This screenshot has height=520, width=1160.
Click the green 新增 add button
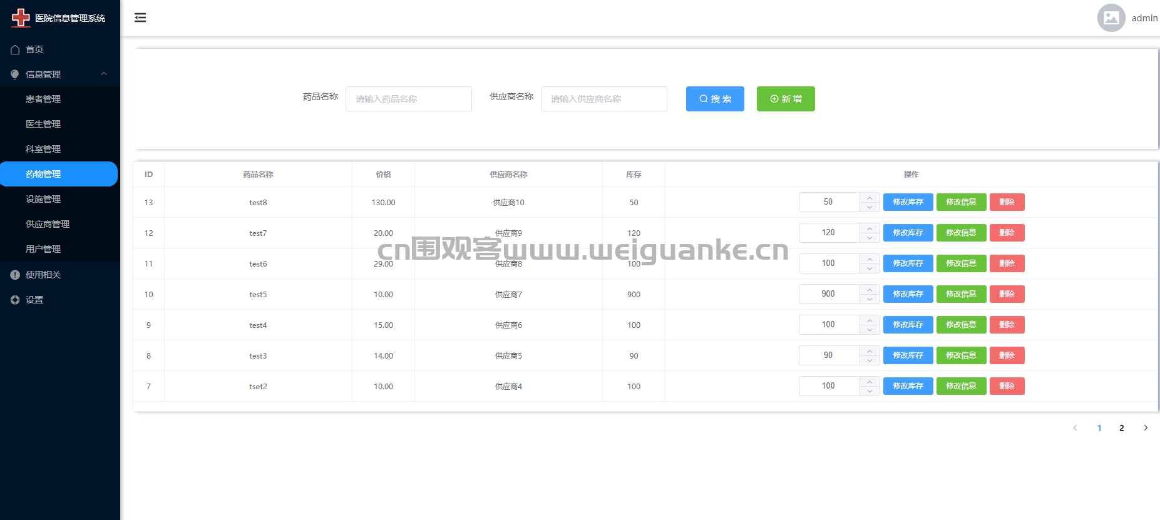pos(786,99)
